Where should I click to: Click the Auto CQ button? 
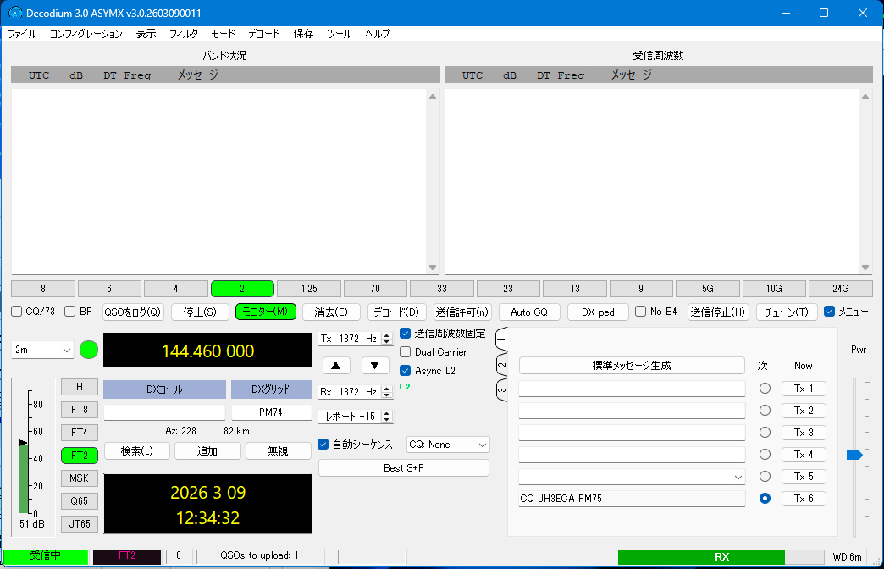[529, 312]
